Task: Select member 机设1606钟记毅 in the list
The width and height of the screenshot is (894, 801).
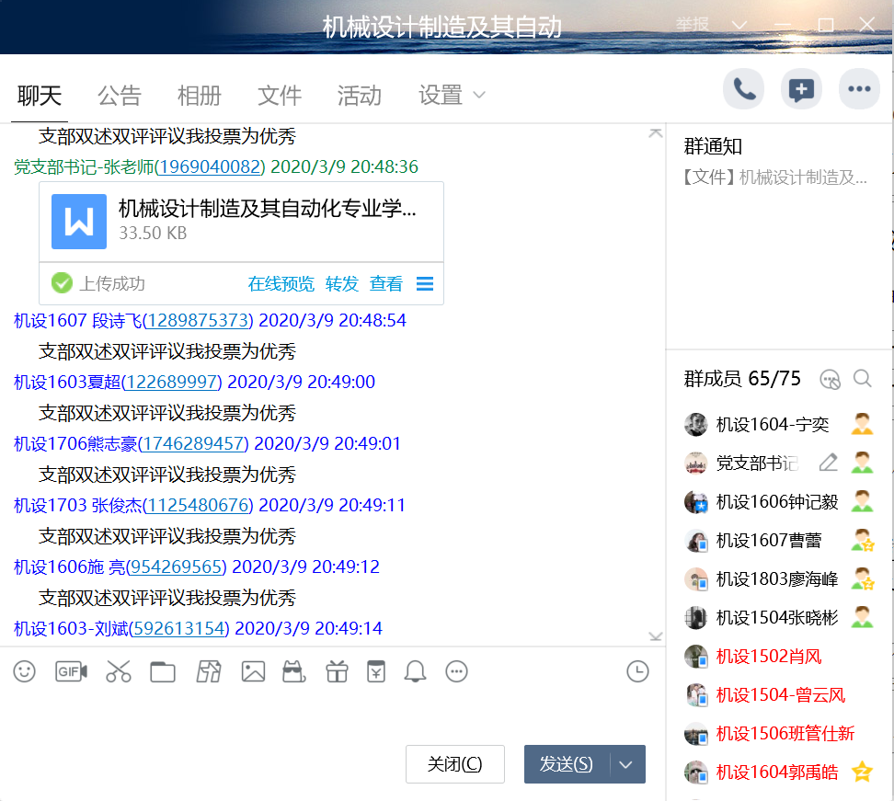Action: [776, 502]
